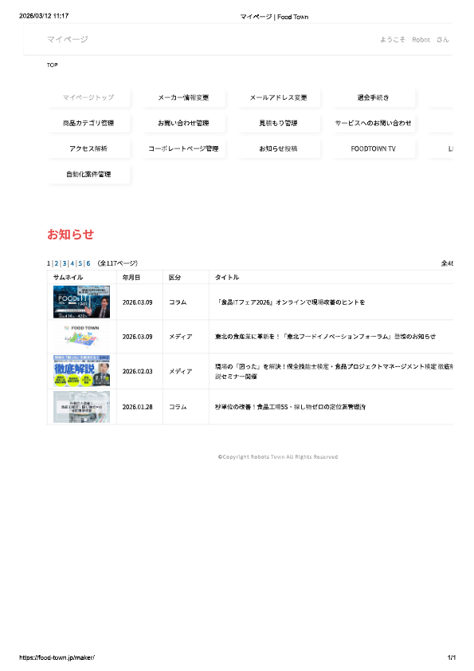
Task: Click the (全117ページ) page count text
Action: tap(118, 263)
